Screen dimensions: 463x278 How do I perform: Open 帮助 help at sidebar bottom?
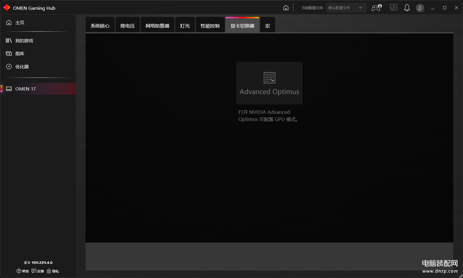click(23, 271)
